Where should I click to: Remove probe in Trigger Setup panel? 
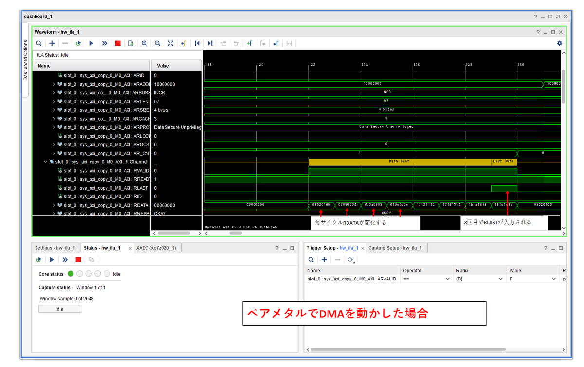coord(337,260)
